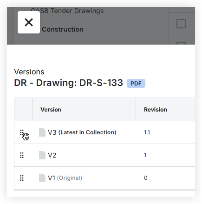The width and height of the screenshot is (202, 204).
Task: Tick the partially hidden checkbox below Construction
Action: pyautogui.click(x=181, y=43)
